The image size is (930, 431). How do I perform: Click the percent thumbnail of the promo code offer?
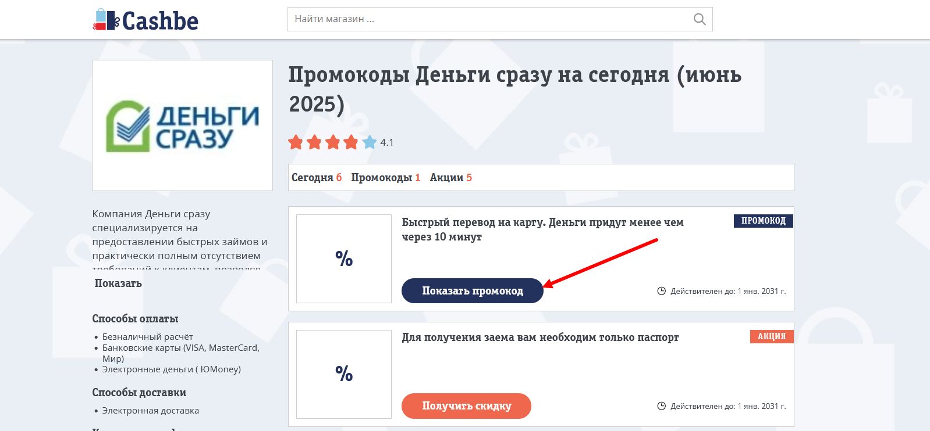coord(344,258)
